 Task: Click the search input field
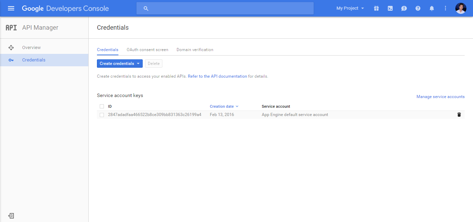[225, 8]
